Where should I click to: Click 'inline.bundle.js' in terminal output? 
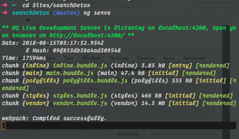pyautogui.click(x=80, y=66)
